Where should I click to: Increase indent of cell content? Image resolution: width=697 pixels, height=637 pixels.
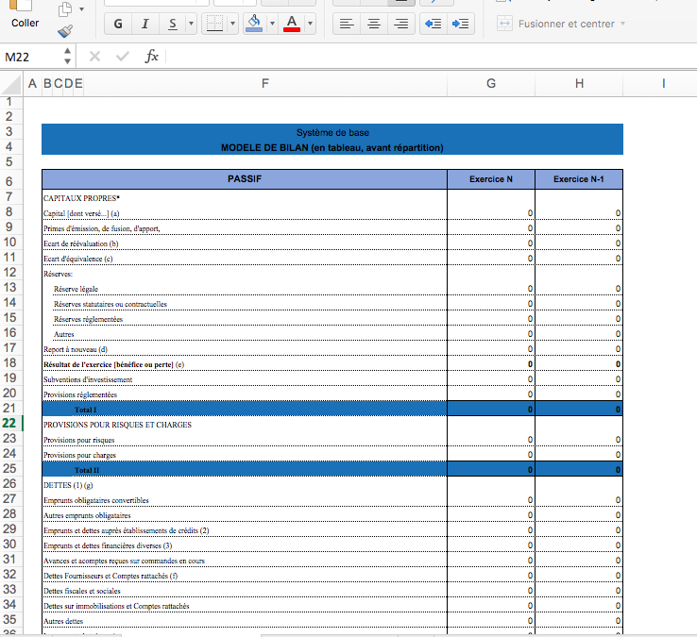[461, 24]
